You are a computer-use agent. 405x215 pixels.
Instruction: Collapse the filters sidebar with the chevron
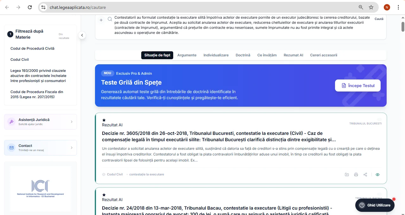(82, 35)
